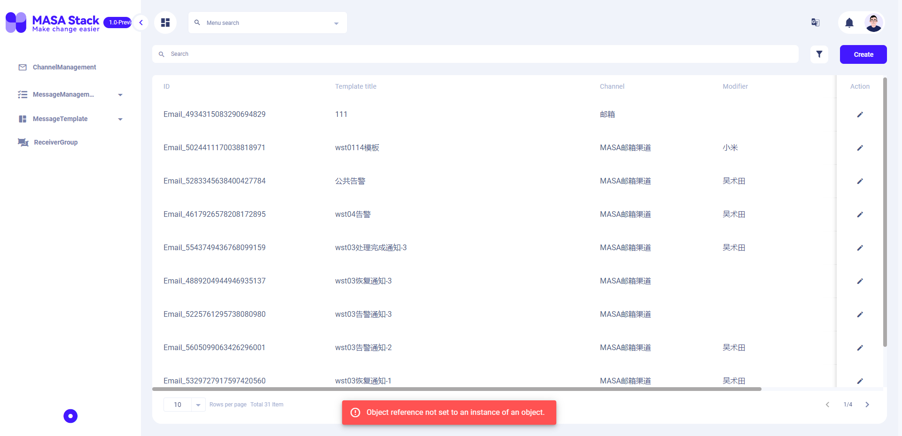Expand the MessageTemplate submenu
This screenshot has height=436, width=902.
tap(120, 119)
